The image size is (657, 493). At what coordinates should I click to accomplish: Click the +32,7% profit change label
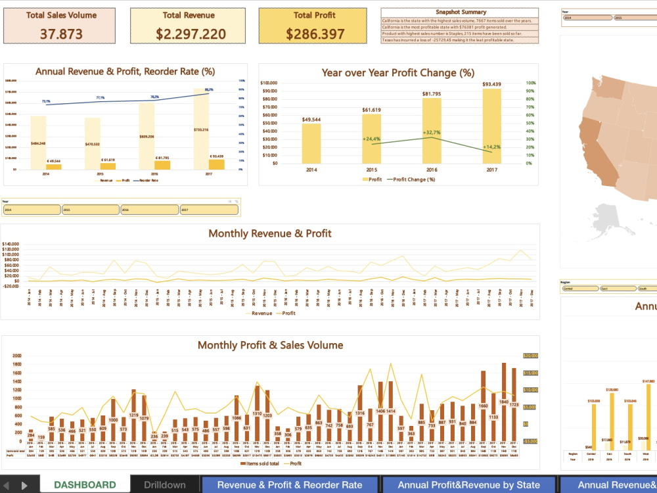[432, 133]
